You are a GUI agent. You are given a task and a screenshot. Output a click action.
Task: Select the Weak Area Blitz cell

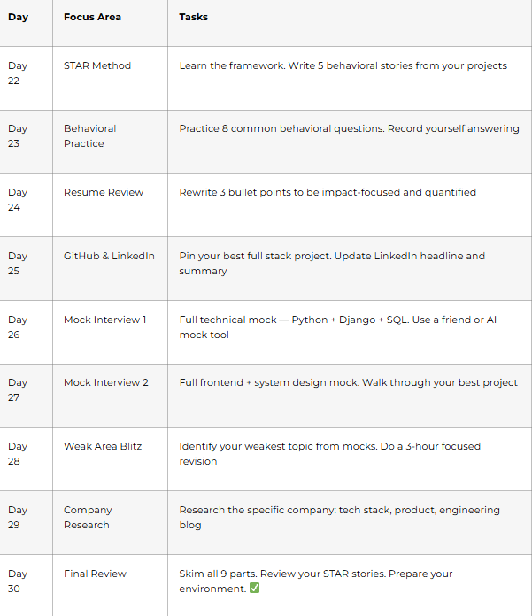click(103, 446)
